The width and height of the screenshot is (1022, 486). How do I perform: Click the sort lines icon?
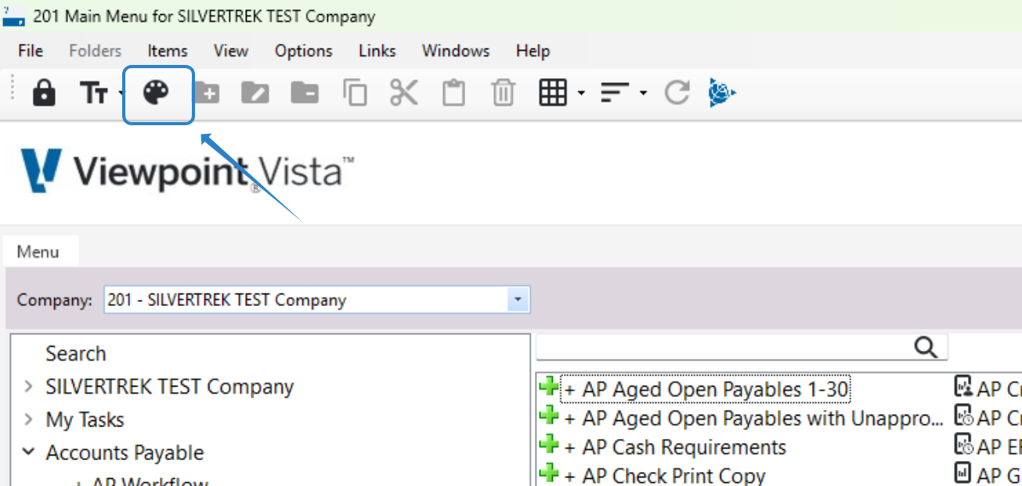615,94
